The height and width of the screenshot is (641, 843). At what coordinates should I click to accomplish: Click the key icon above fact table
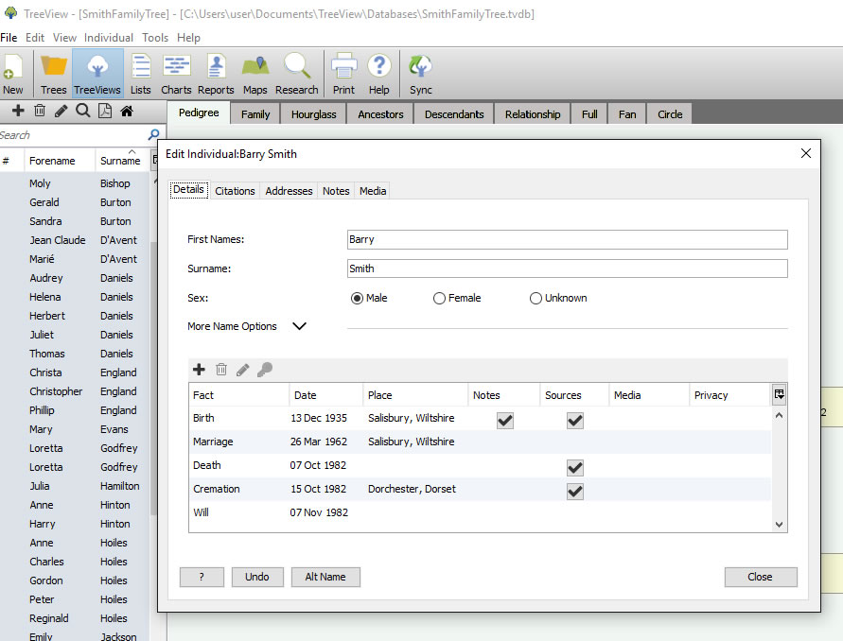click(x=265, y=369)
